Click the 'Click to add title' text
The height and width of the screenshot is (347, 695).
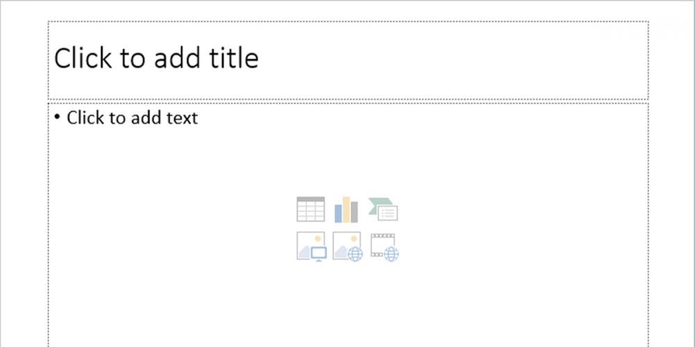click(x=156, y=58)
